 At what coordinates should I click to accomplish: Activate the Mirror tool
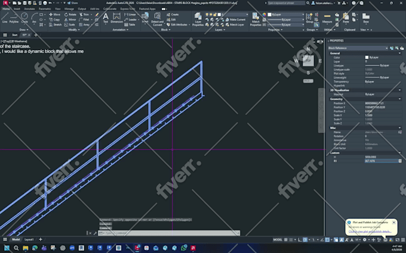click(70, 20)
